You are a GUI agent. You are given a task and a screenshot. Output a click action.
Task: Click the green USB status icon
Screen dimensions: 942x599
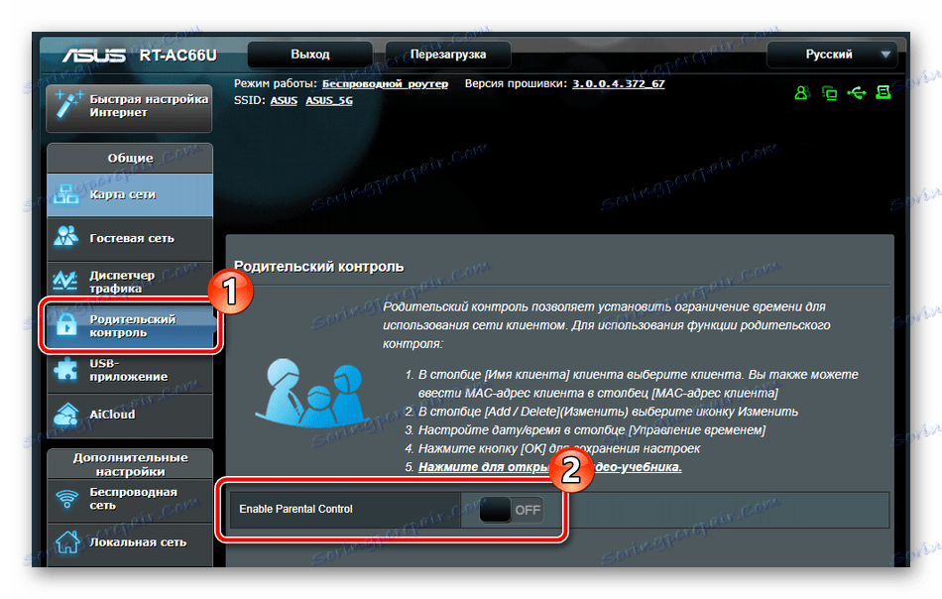pos(857,92)
